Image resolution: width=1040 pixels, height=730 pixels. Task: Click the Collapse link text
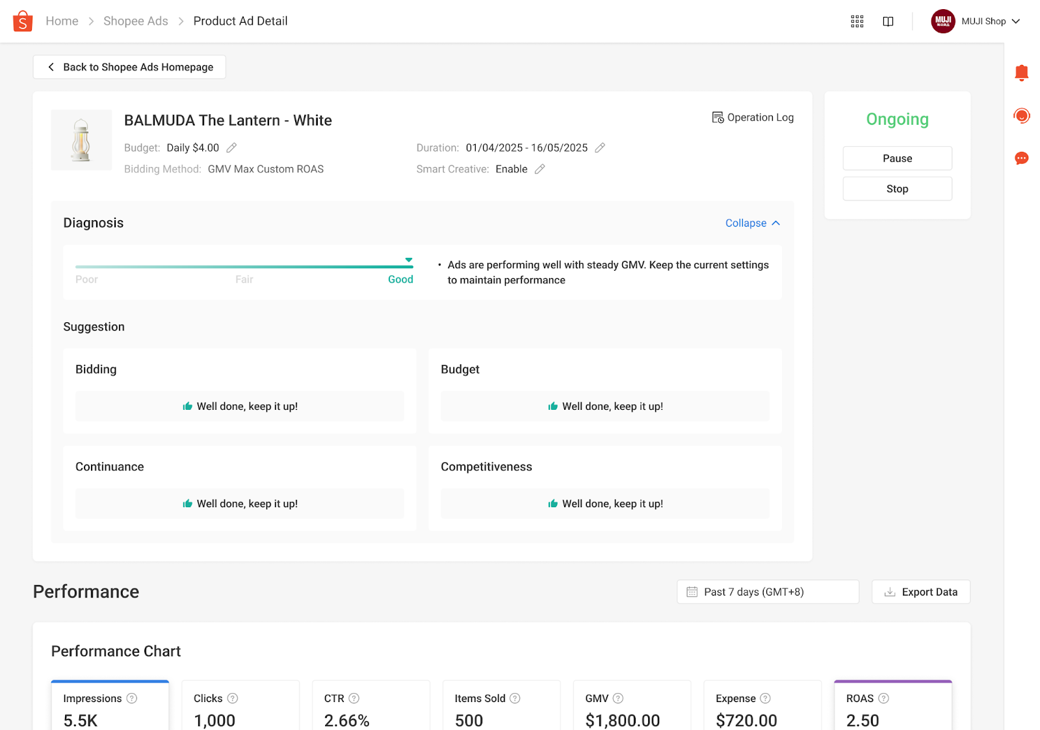[746, 223]
